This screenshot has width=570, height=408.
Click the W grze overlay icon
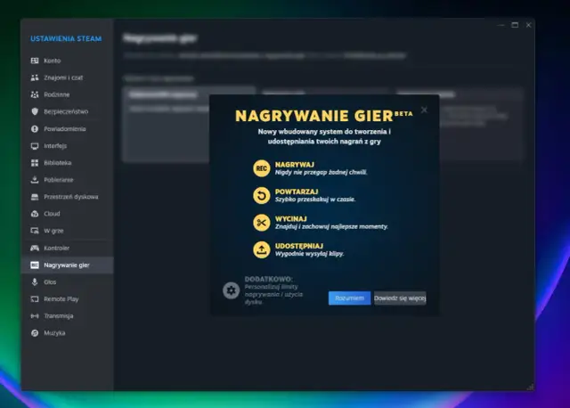pyautogui.click(x=35, y=231)
